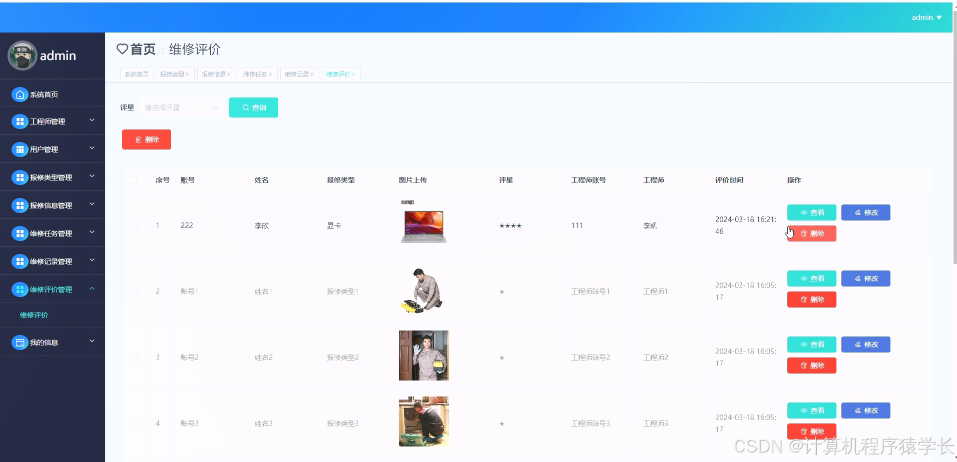The image size is (957, 462).
Task: Open the admin dropdown at top right
Action: pyautogui.click(x=926, y=17)
